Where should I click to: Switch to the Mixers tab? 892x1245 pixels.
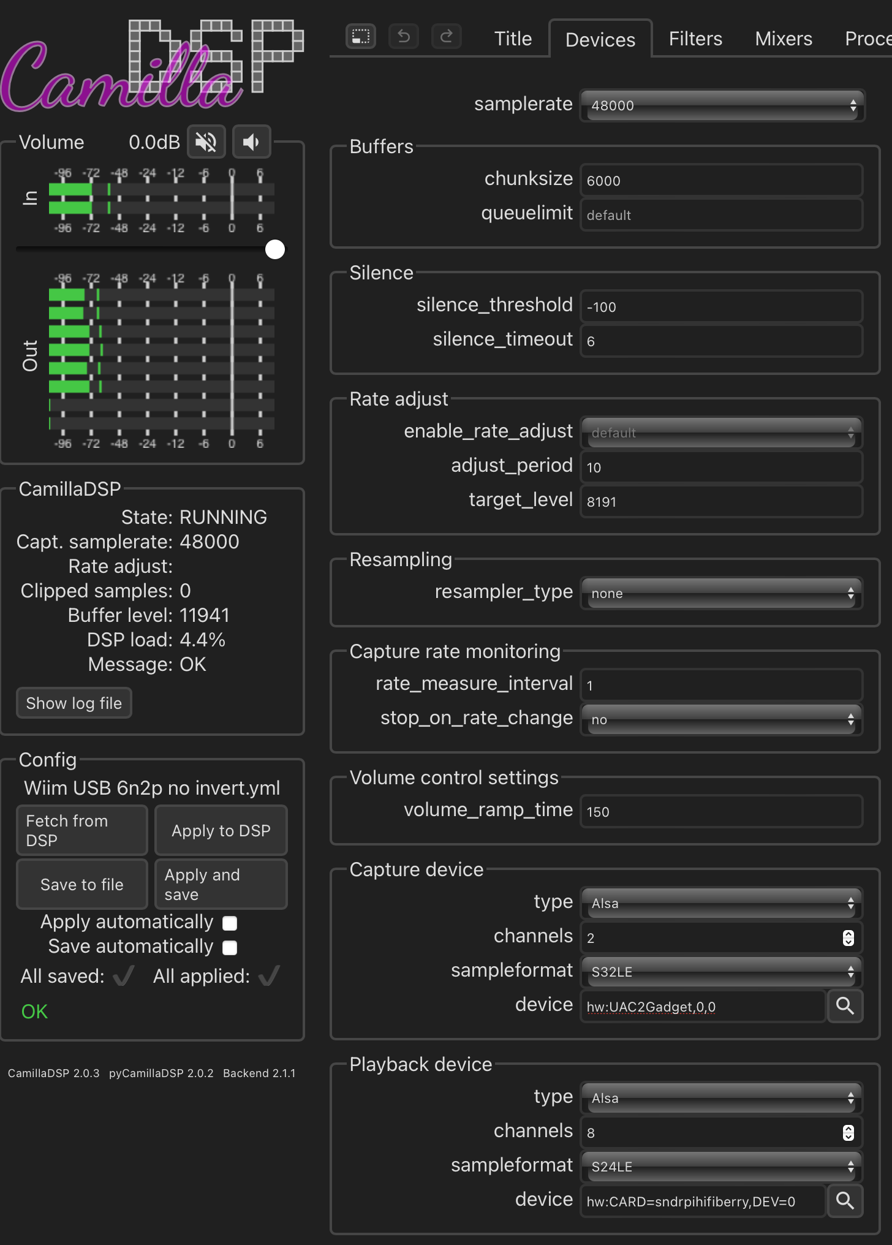(x=784, y=39)
